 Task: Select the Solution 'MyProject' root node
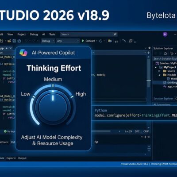[166, 63]
